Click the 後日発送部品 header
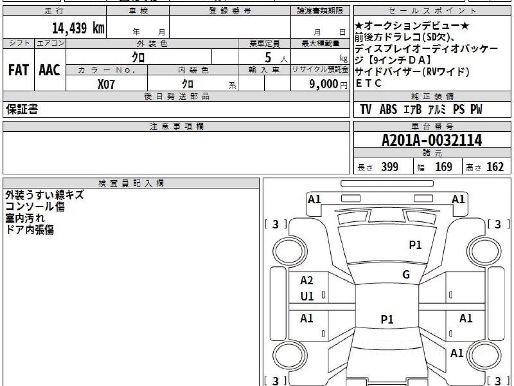 (176, 96)
